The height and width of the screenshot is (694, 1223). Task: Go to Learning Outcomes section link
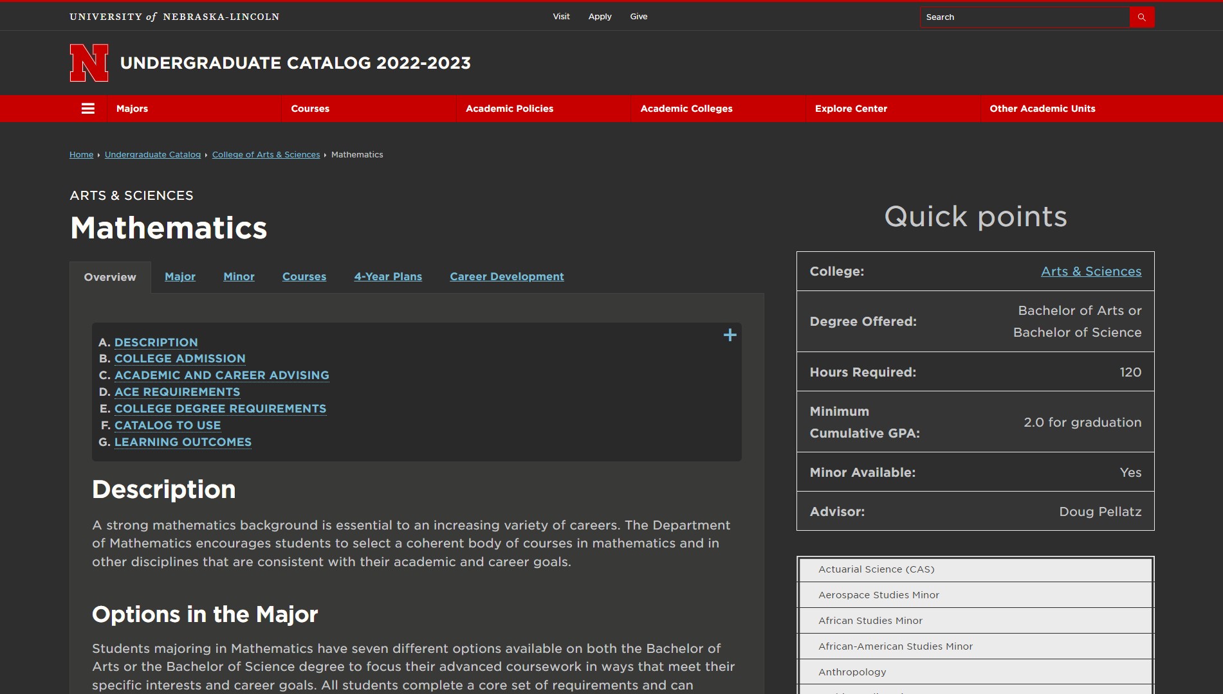click(183, 442)
